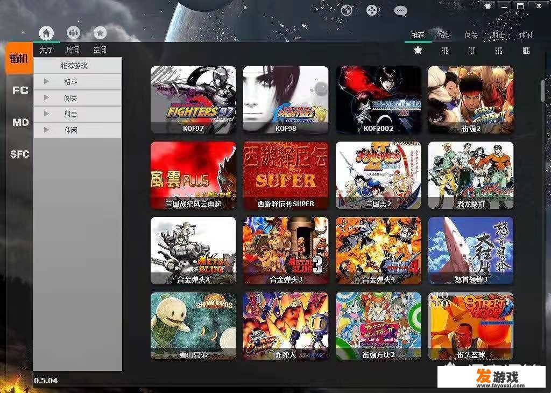Select the ACG genre filter
This screenshot has height=393, width=551.
tap(526, 51)
